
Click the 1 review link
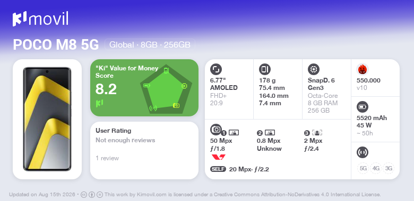(x=107, y=158)
